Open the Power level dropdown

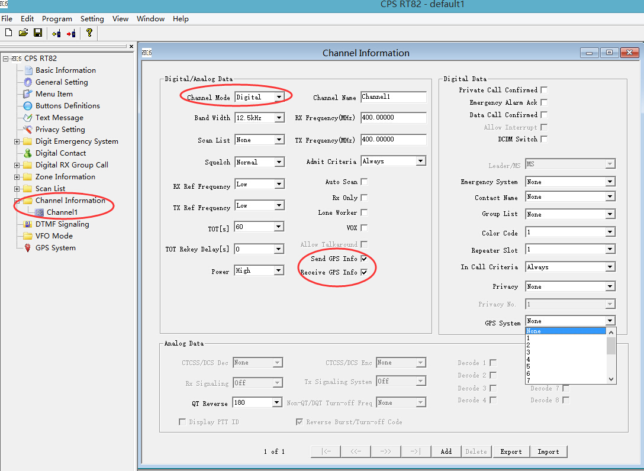tap(279, 270)
